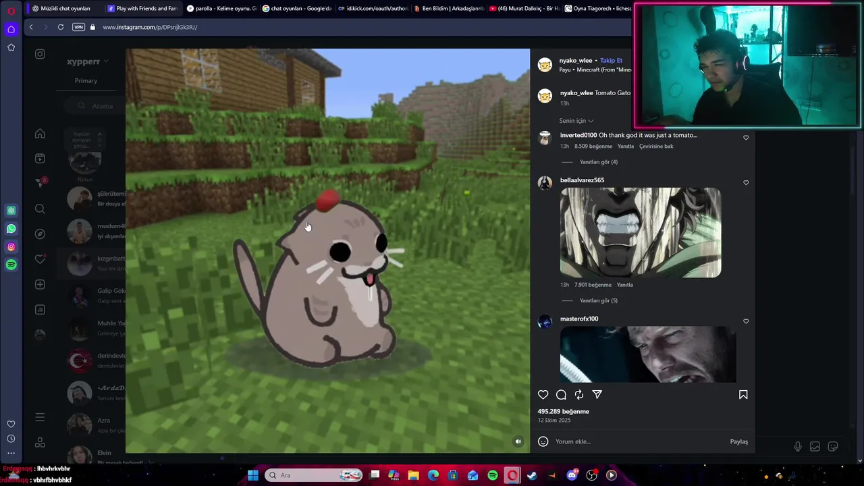Click 'Çevirisine bak' translation link
The width and height of the screenshot is (864, 486).
[656, 146]
